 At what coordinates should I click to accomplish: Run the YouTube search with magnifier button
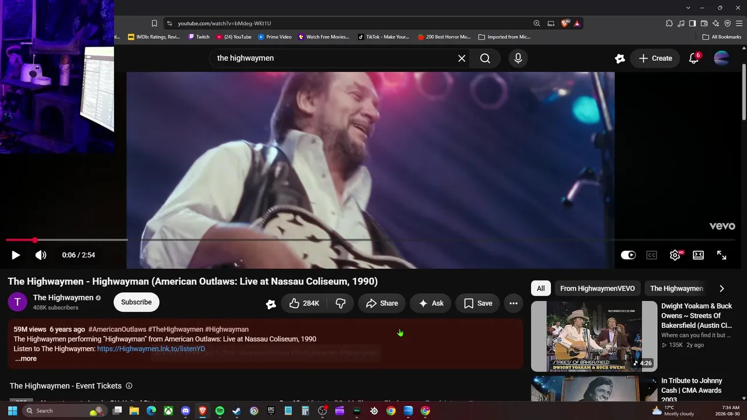[485, 58]
